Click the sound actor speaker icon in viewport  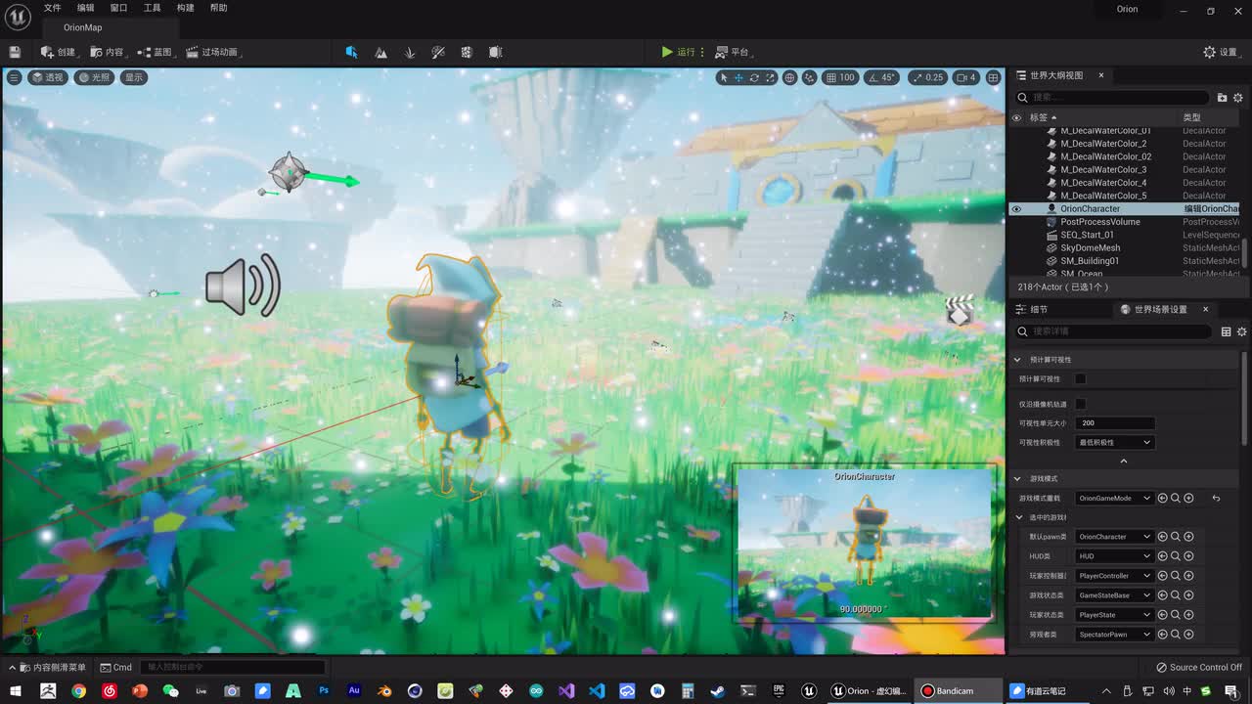243,286
